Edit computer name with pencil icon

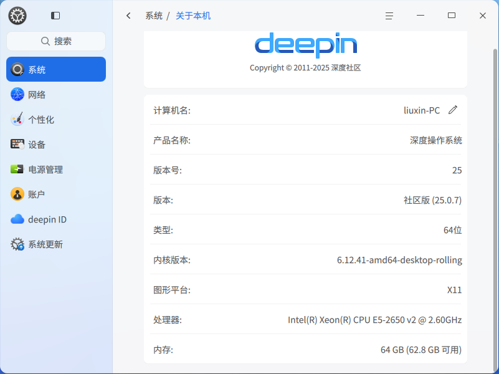pyautogui.click(x=453, y=110)
